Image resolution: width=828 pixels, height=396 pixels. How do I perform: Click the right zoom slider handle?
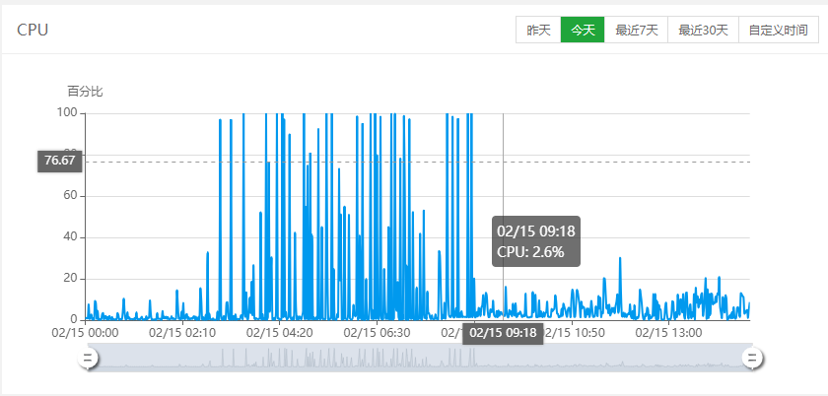pyautogui.click(x=752, y=358)
